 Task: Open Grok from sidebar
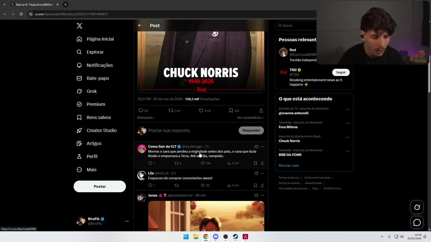pos(87,91)
